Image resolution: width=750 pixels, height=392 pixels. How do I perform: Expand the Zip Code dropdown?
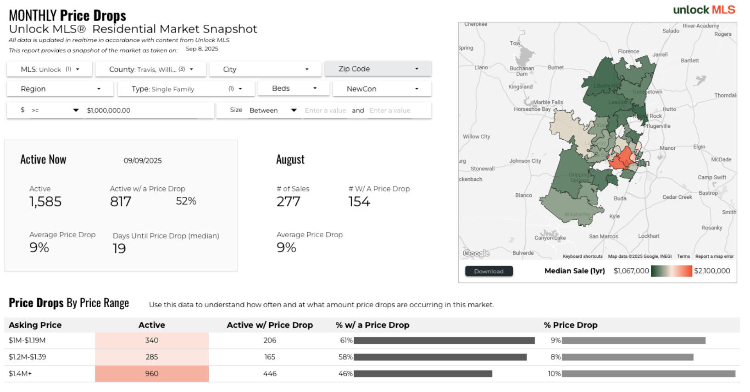378,69
